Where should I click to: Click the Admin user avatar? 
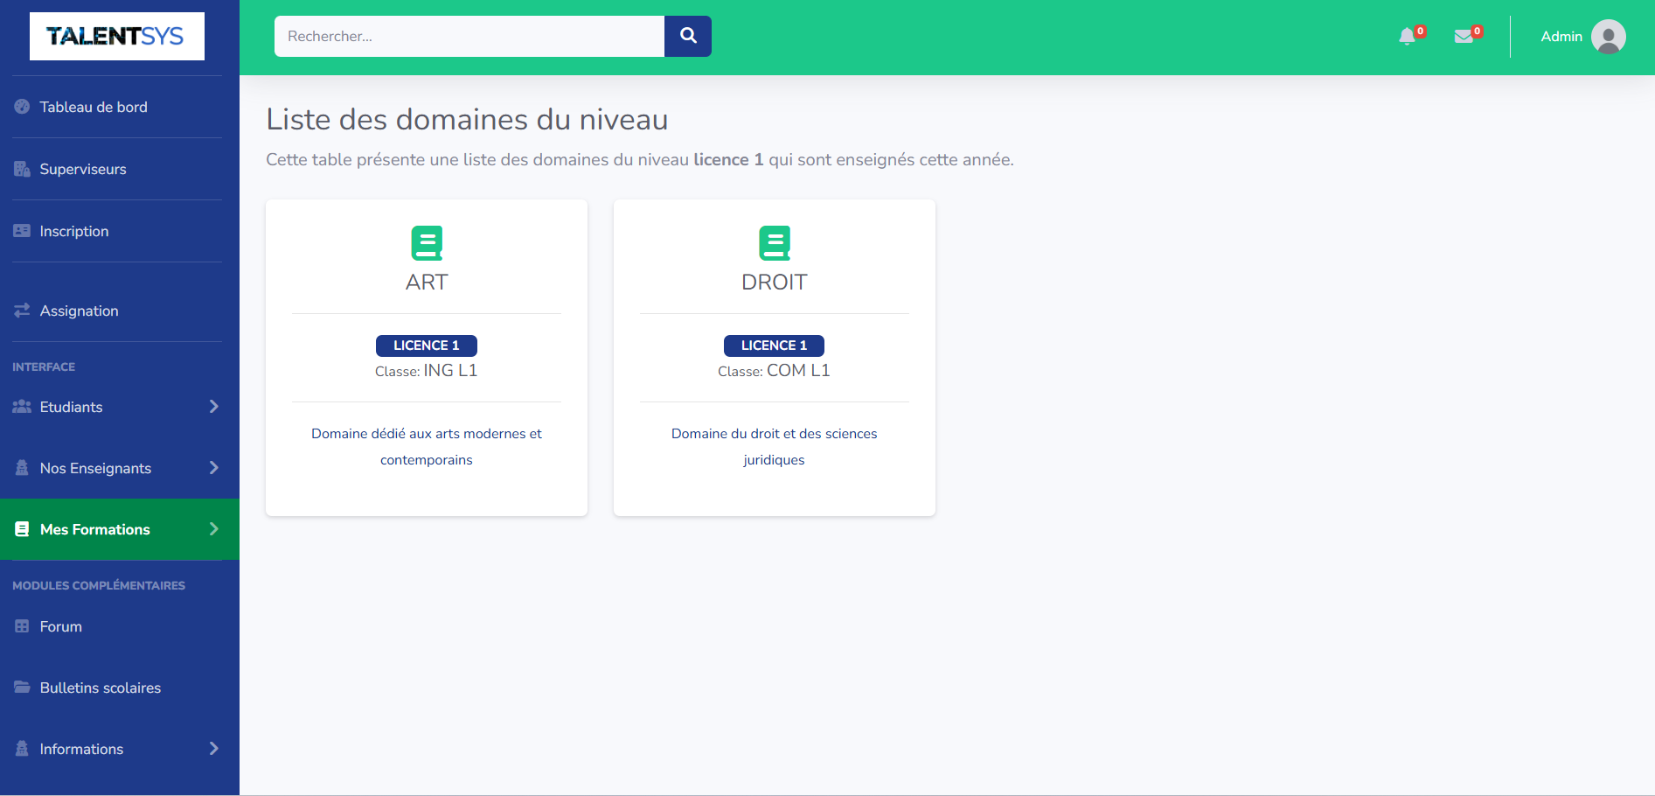tap(1608, 37)
